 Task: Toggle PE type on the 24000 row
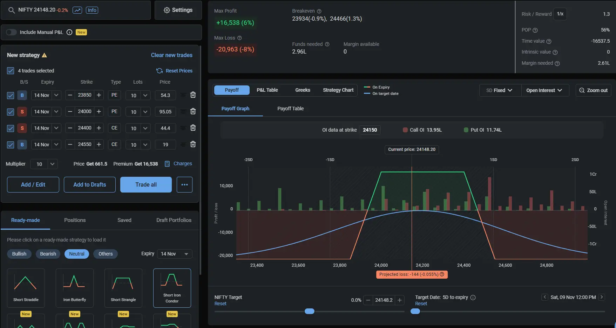[114, 112]
